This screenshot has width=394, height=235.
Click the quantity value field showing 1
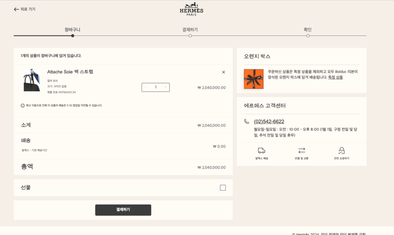tap(155, 87)
